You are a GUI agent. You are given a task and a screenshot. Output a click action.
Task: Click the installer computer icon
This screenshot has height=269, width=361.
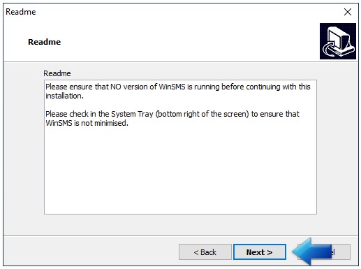click(338, 41)
